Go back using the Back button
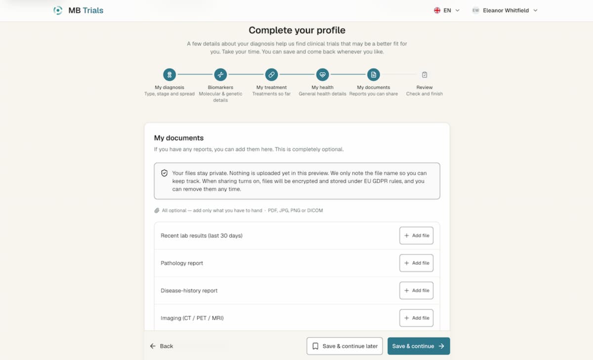 coord(162,346)
